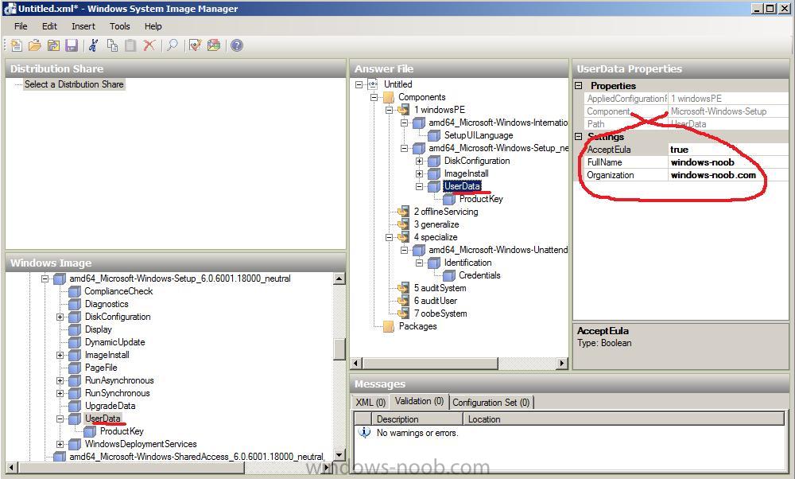Switch to the XML (0) tab
The image size is (795, 479).
370,403
